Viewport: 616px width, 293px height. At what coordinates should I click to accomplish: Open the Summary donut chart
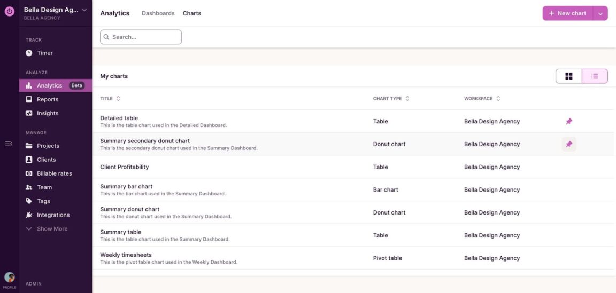click(x=129, y=209)
